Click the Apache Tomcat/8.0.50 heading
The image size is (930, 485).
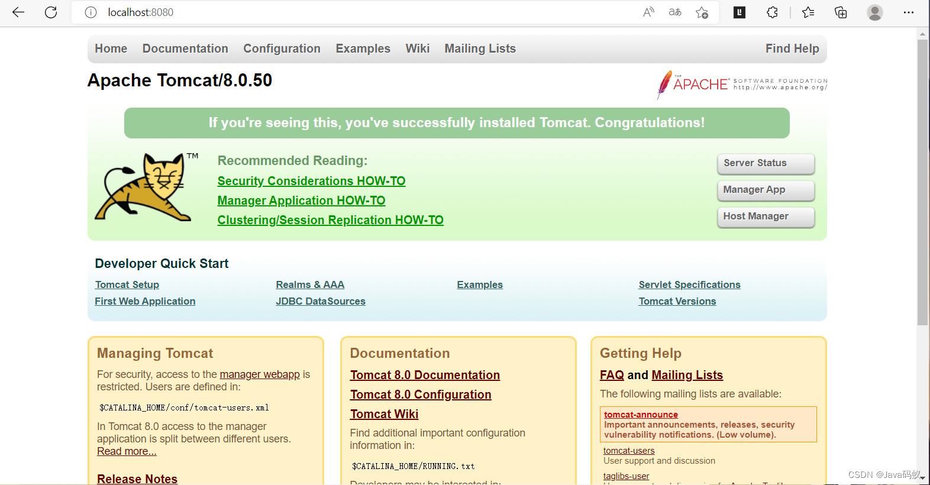point(180,80)
